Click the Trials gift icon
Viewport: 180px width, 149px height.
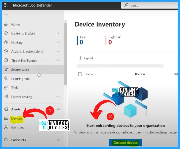(6, 87)
